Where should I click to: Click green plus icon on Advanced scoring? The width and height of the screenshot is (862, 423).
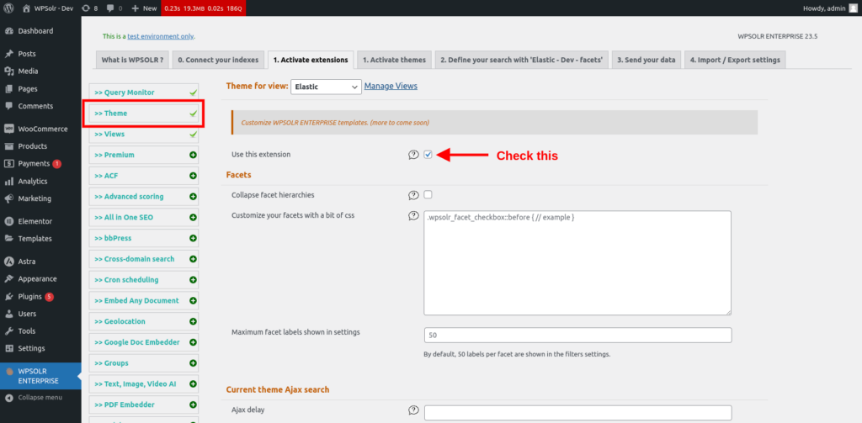[x=193, y=196]
